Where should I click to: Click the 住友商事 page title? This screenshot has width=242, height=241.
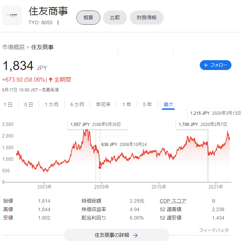(x=48, y=11)
